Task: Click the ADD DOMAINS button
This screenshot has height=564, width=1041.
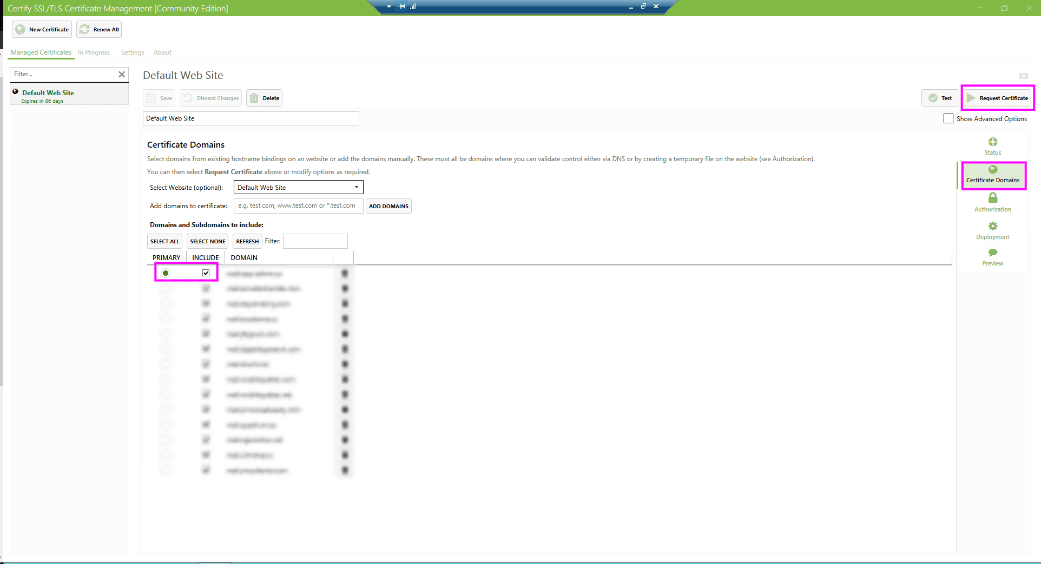Action: point(388,206)
